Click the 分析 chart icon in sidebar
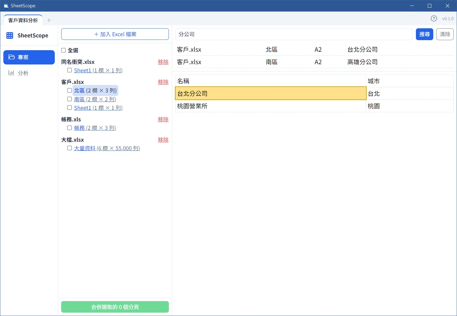Screen dimensions: 457x316 pos(11,73)
